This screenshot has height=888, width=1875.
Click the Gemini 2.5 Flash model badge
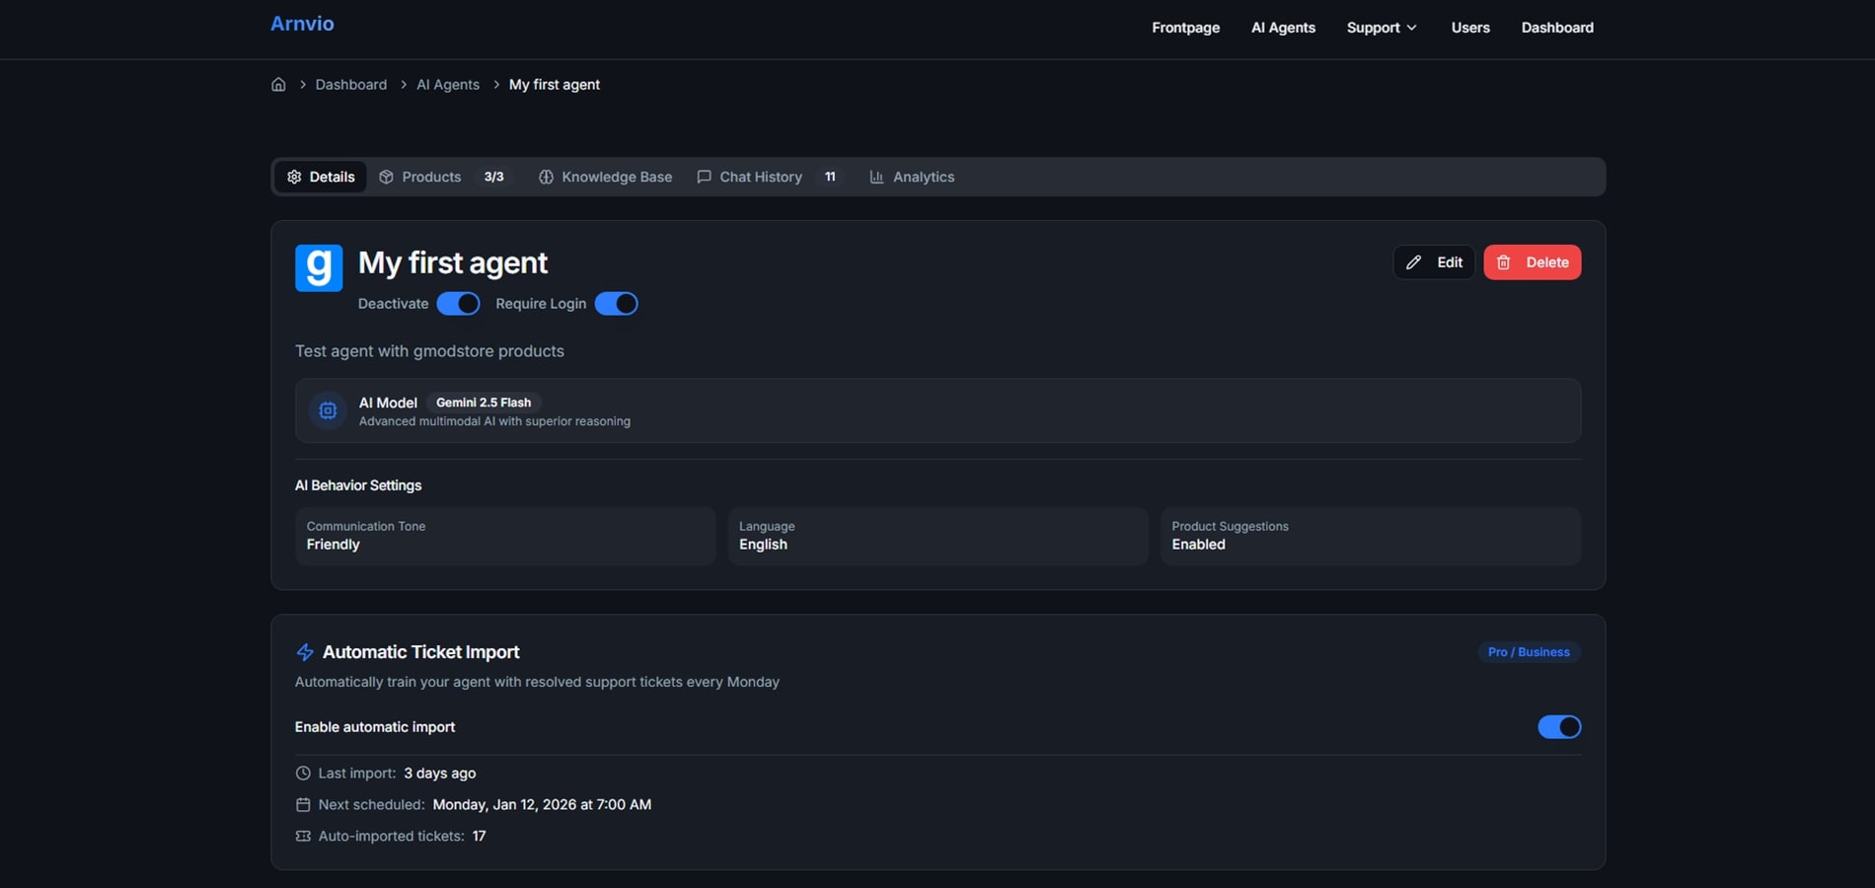[484, 403]
